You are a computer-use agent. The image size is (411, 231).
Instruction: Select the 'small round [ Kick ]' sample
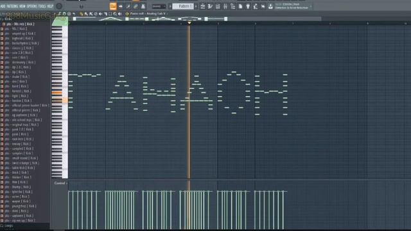pyautogui.click(x=21, y=158)
